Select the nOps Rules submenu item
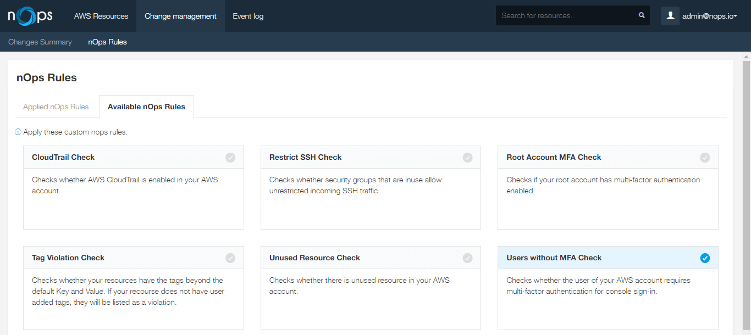The image size is (751, 335). click(107, 42)
